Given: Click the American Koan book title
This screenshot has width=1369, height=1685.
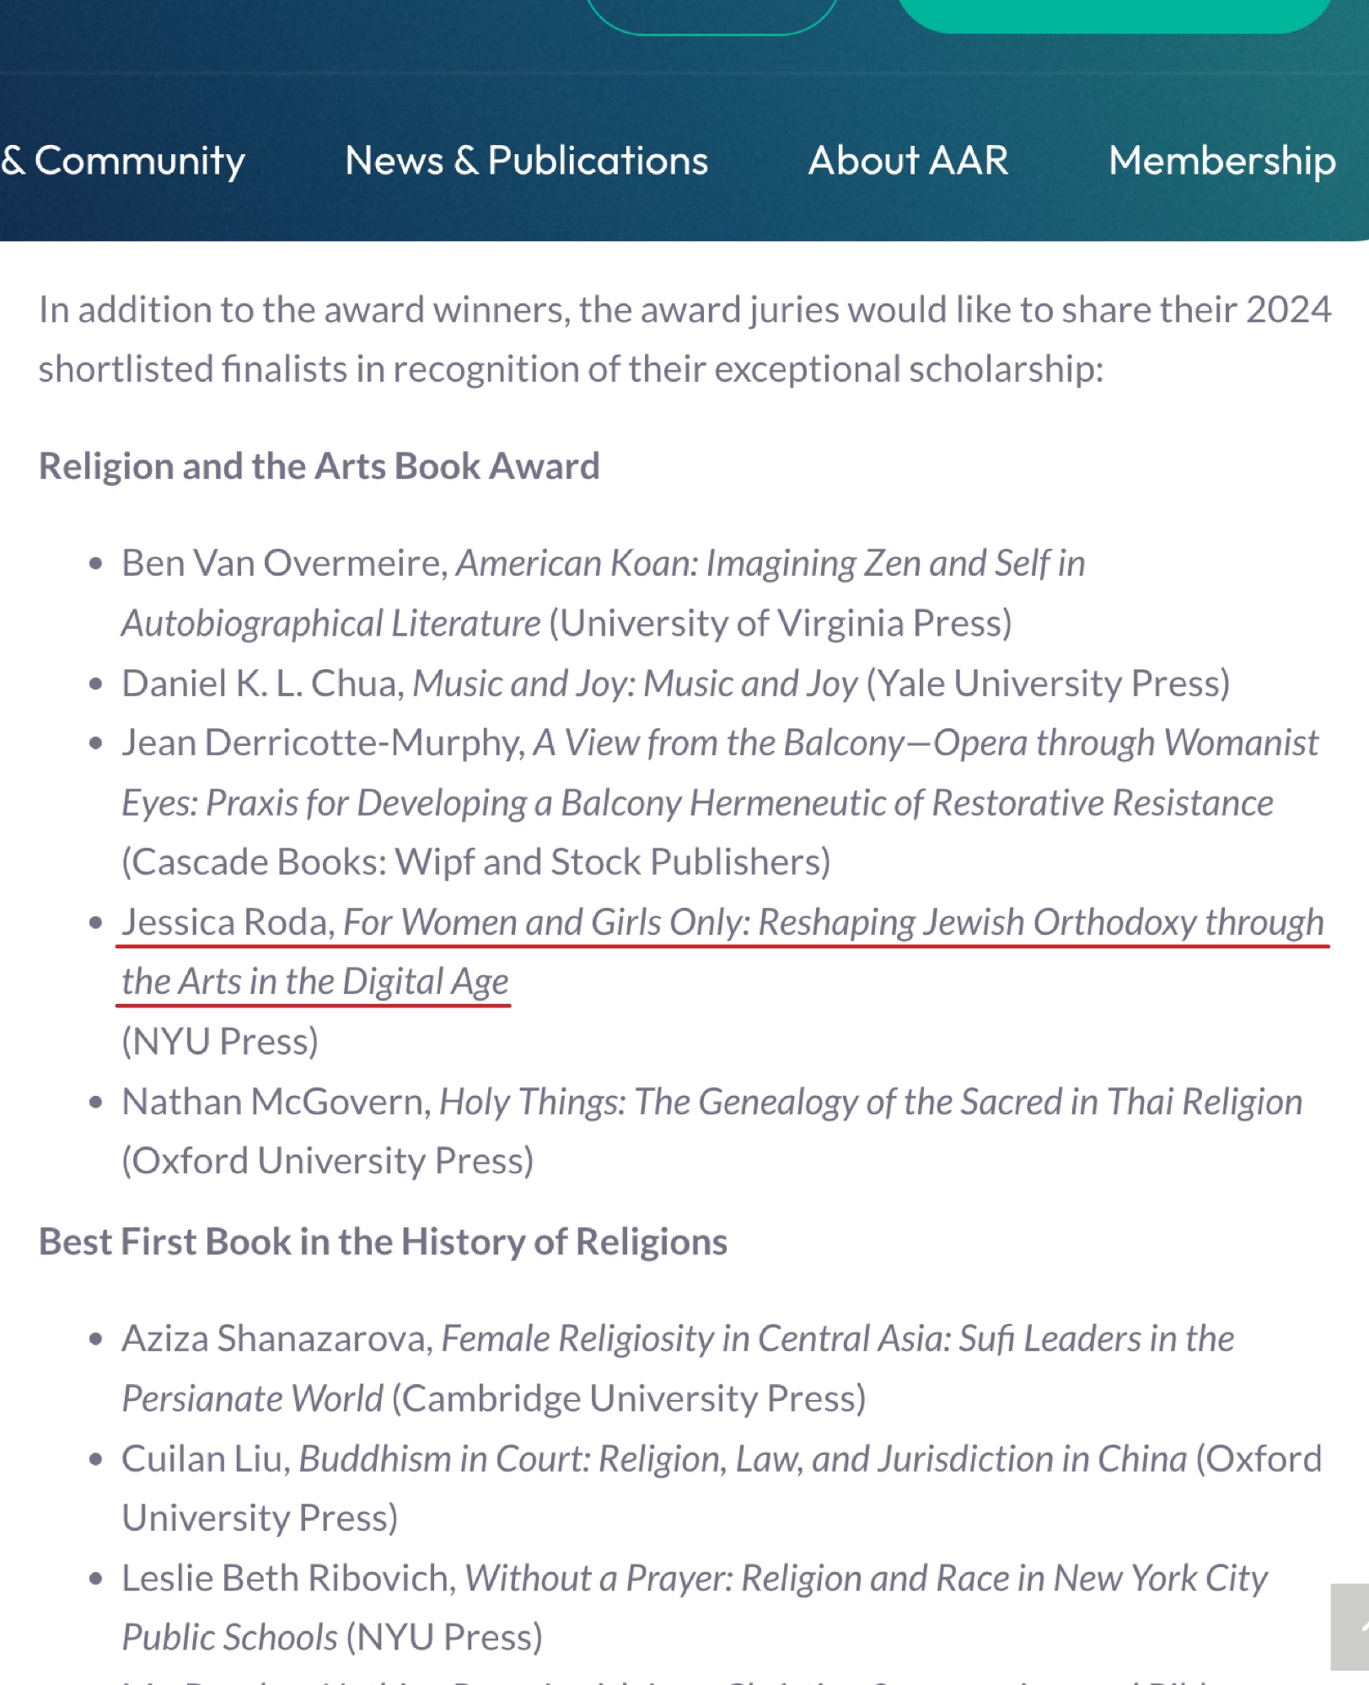Looking at the screenshot, I should point(770,564).
